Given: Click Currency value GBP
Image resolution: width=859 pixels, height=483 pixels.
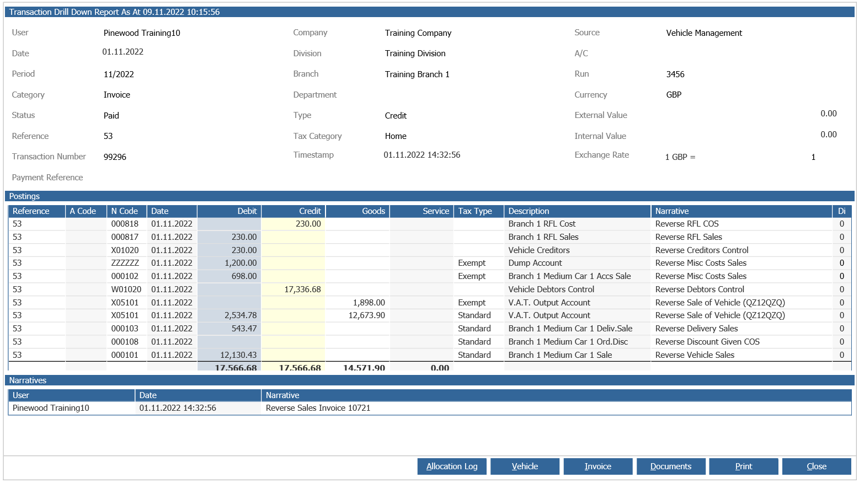Looking at the screenshot, I should click(x=674, y=95).
